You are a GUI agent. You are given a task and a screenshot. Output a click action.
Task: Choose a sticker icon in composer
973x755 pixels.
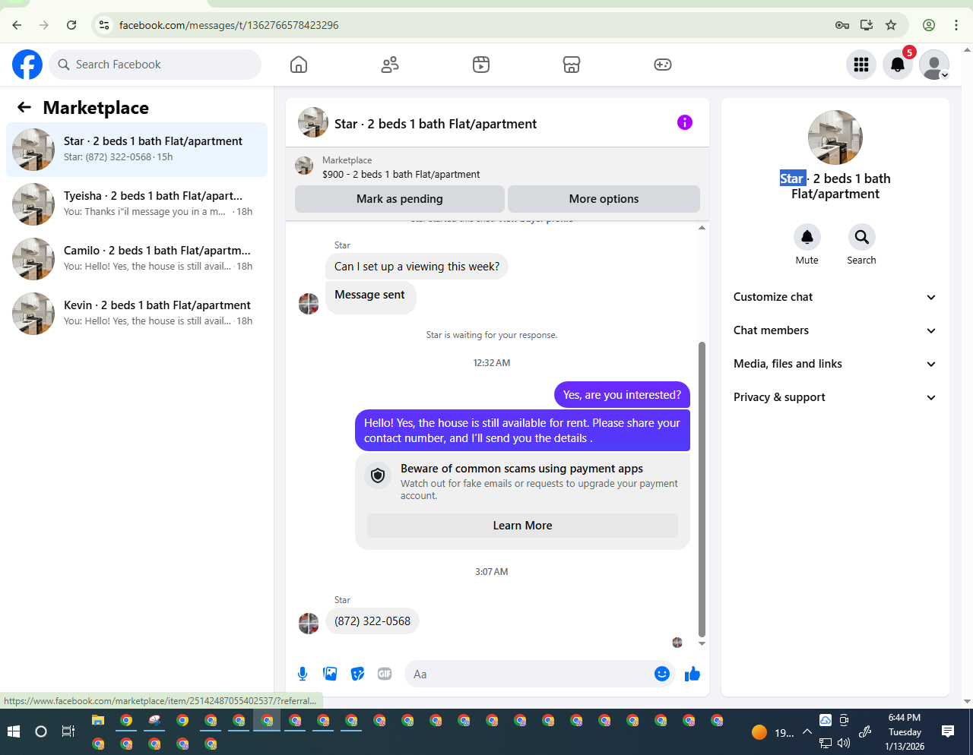point(357,674)
